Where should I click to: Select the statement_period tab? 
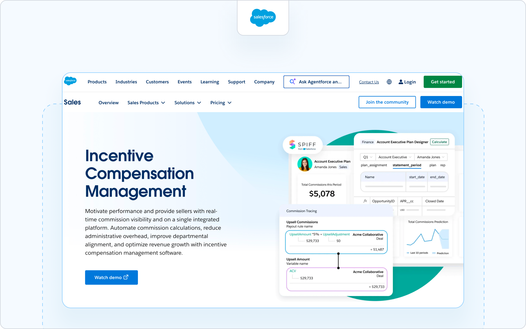coord(407,165)
